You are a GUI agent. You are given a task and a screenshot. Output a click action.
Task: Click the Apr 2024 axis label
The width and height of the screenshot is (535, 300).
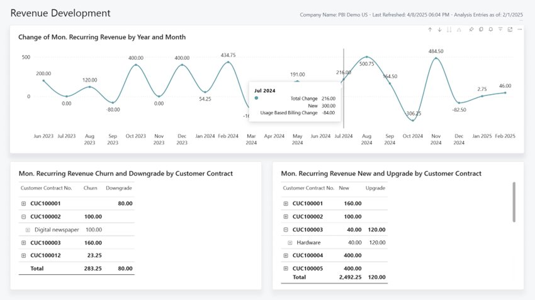point(274,136)
